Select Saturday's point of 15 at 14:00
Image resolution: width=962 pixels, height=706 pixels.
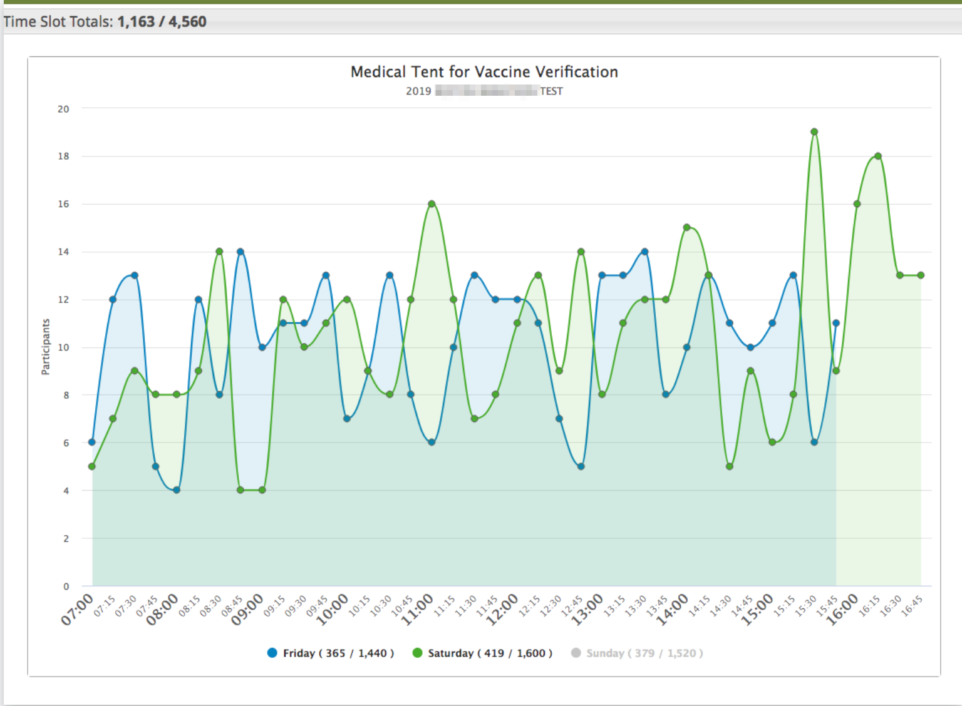pos(687,228)
